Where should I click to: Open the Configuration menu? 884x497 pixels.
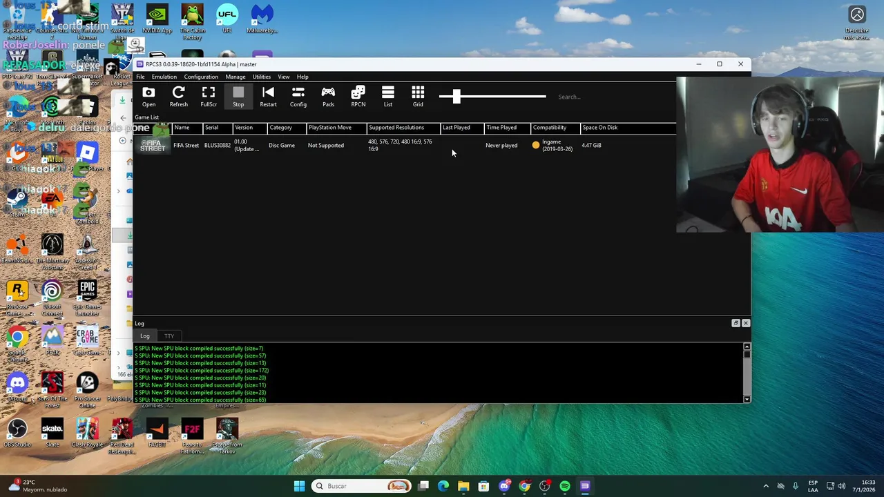(x=201, y=77)
